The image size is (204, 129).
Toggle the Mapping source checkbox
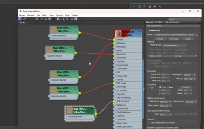(196, 56)
